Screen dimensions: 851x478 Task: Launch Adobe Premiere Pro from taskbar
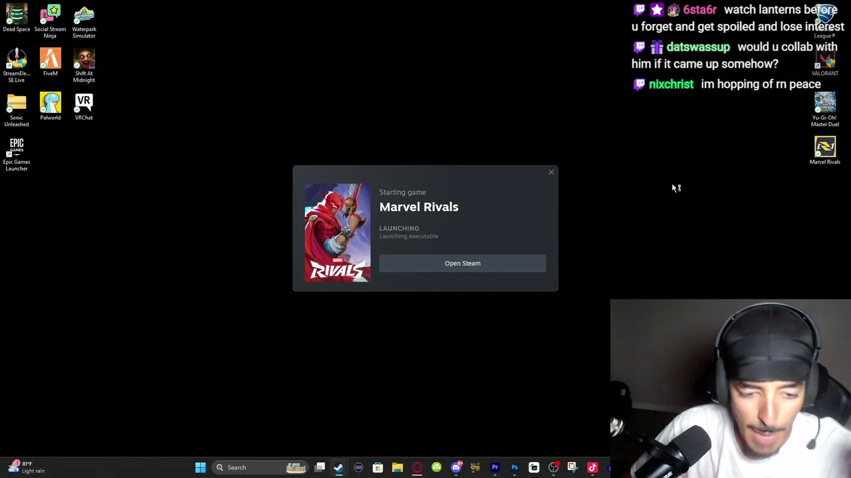click(x=495, y=467)
